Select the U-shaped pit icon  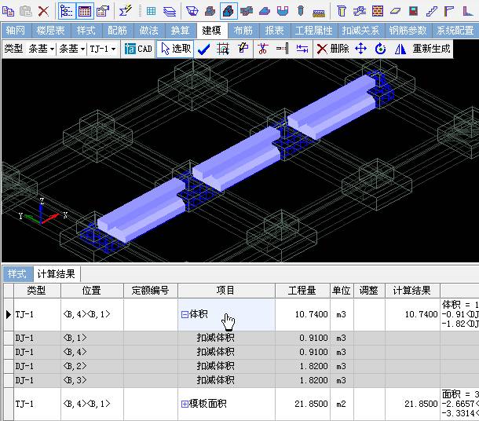283,11
